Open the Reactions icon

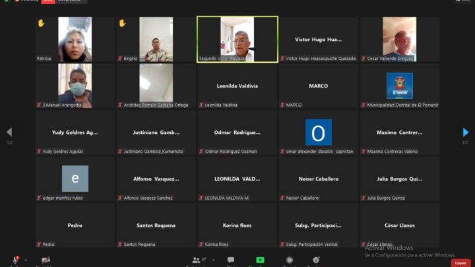pos(316,260)
